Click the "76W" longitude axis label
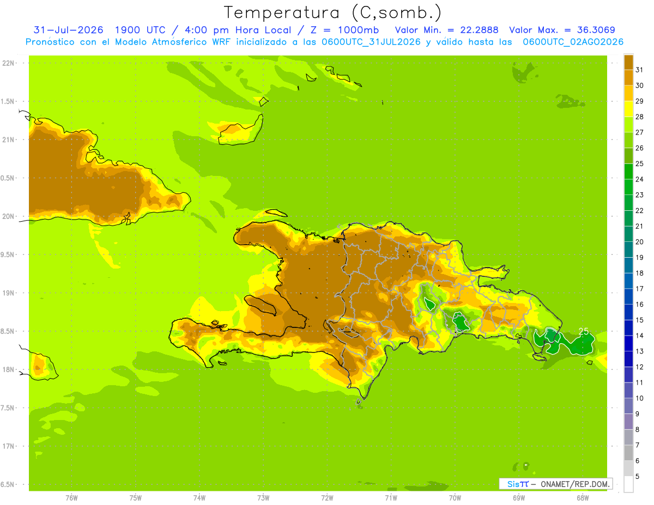This screenshot has height=505, width=654. [x=71, y=498]
